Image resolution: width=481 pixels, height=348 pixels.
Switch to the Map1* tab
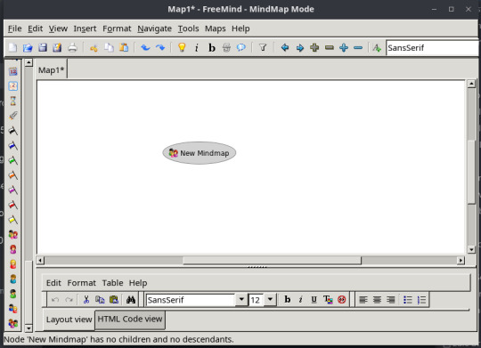[x=52, y=70]
